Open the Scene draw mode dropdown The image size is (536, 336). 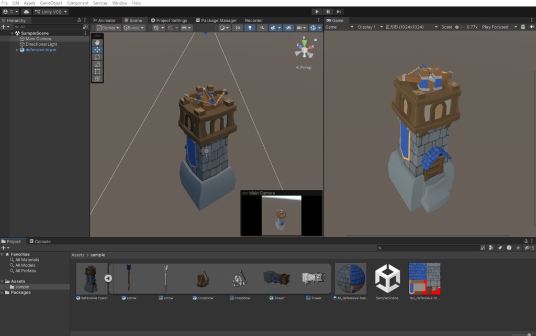coord(224,28)
